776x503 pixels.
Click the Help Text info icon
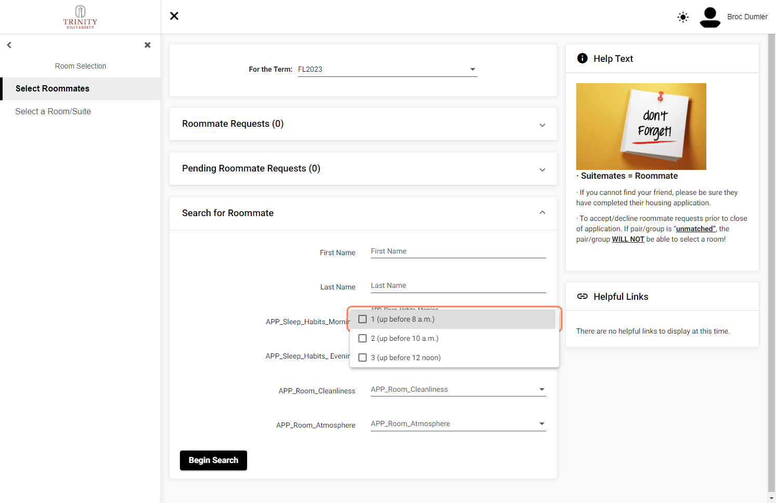(x=583, y=58)
